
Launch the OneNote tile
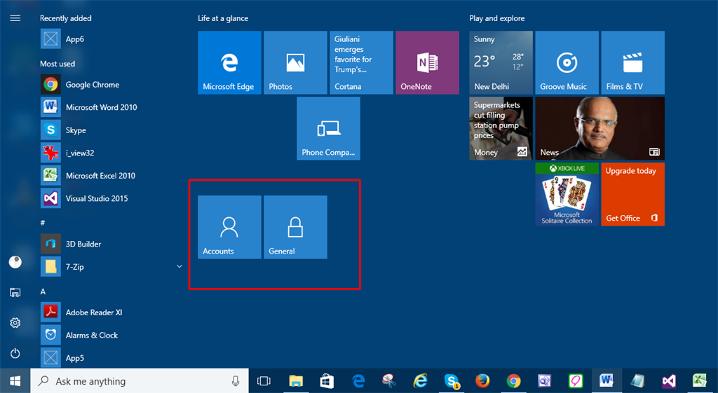(x=427, y=62)
